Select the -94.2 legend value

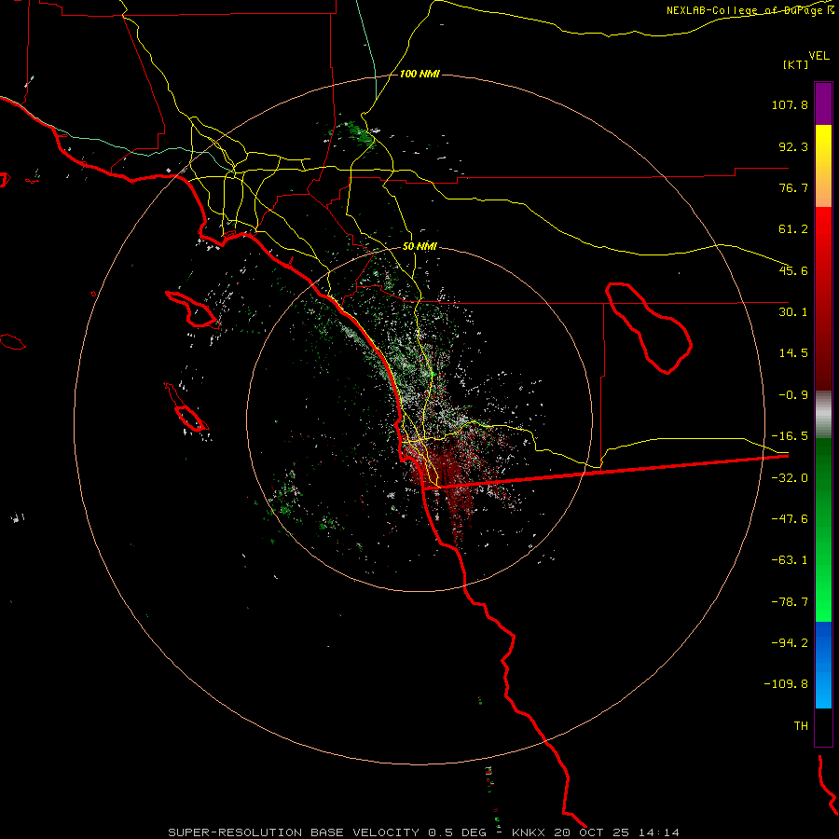click(790, 642)
